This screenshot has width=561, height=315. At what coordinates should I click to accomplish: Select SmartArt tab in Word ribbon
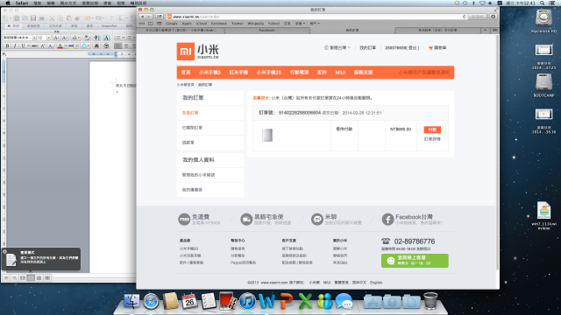click(x=109, y=26)
